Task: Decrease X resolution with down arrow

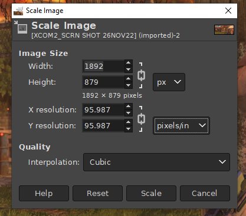Action: point(129,113)
